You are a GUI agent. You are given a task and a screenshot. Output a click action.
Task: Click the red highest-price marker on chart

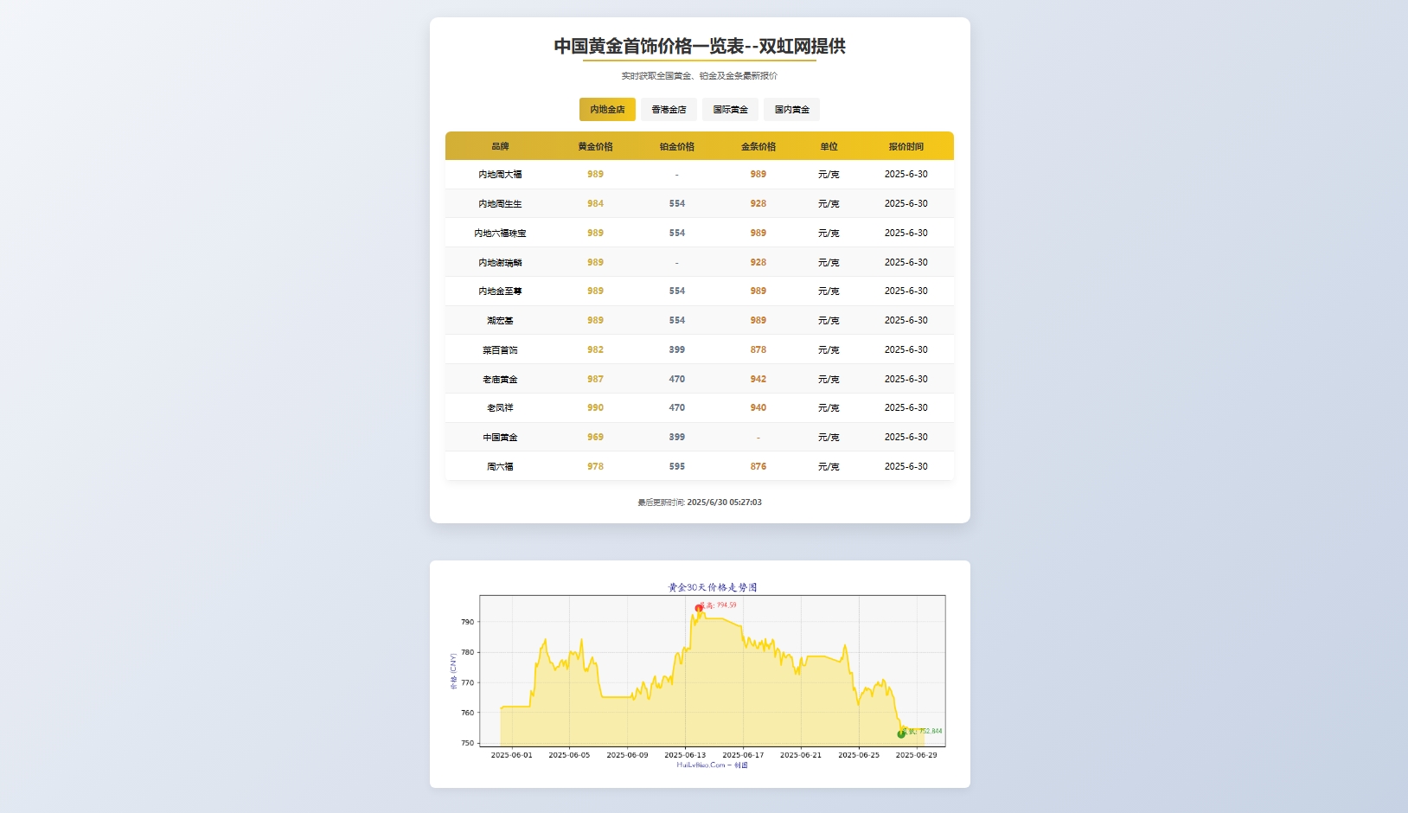tap(699, 609)
